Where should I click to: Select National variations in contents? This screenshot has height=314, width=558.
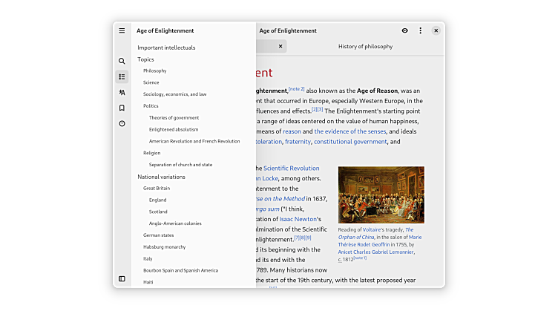click(x=161, y=177)
